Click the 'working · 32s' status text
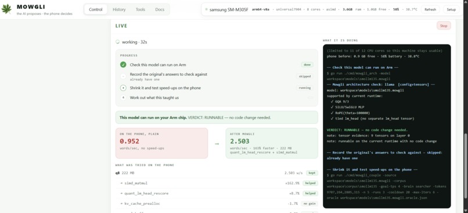The height and width of the screenshot is (213, 468). pyautogui.click(x=134, y=42)
